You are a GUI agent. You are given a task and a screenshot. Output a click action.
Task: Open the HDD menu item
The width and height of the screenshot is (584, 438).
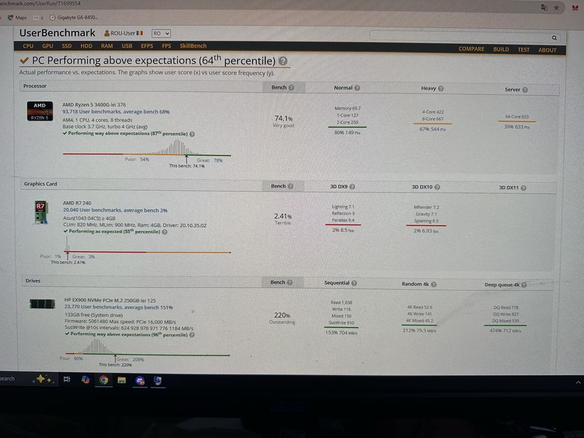(86, 46)
